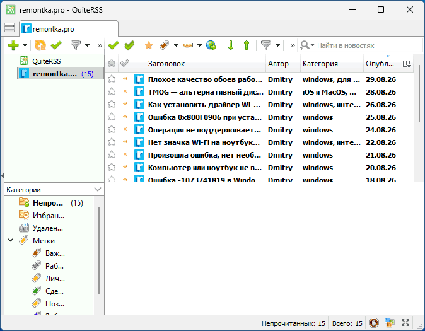Image resolution: width=425 pixels, height=331 pixels.
Task: Click the read-status column header icon
Action: tap(125, 64)
